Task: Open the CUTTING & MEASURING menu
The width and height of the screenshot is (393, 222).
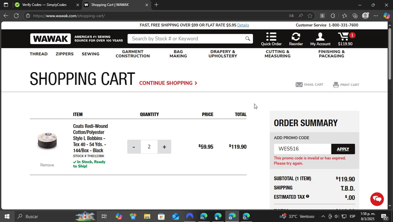Action: (x=277, y=54)
